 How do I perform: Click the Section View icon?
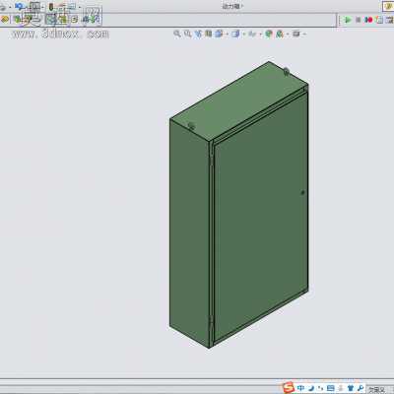209,33
